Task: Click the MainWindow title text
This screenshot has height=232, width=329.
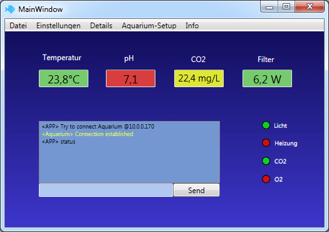Action: [41, 9]
